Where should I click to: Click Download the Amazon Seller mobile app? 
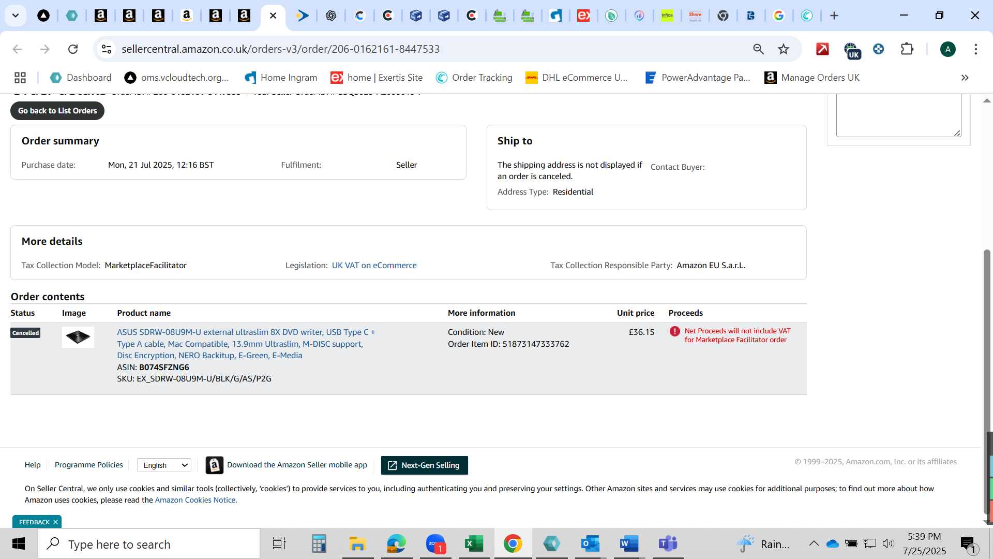[287, 465]
